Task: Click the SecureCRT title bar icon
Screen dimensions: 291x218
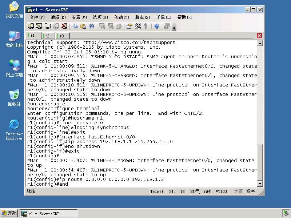Action: tap(29, 10)
